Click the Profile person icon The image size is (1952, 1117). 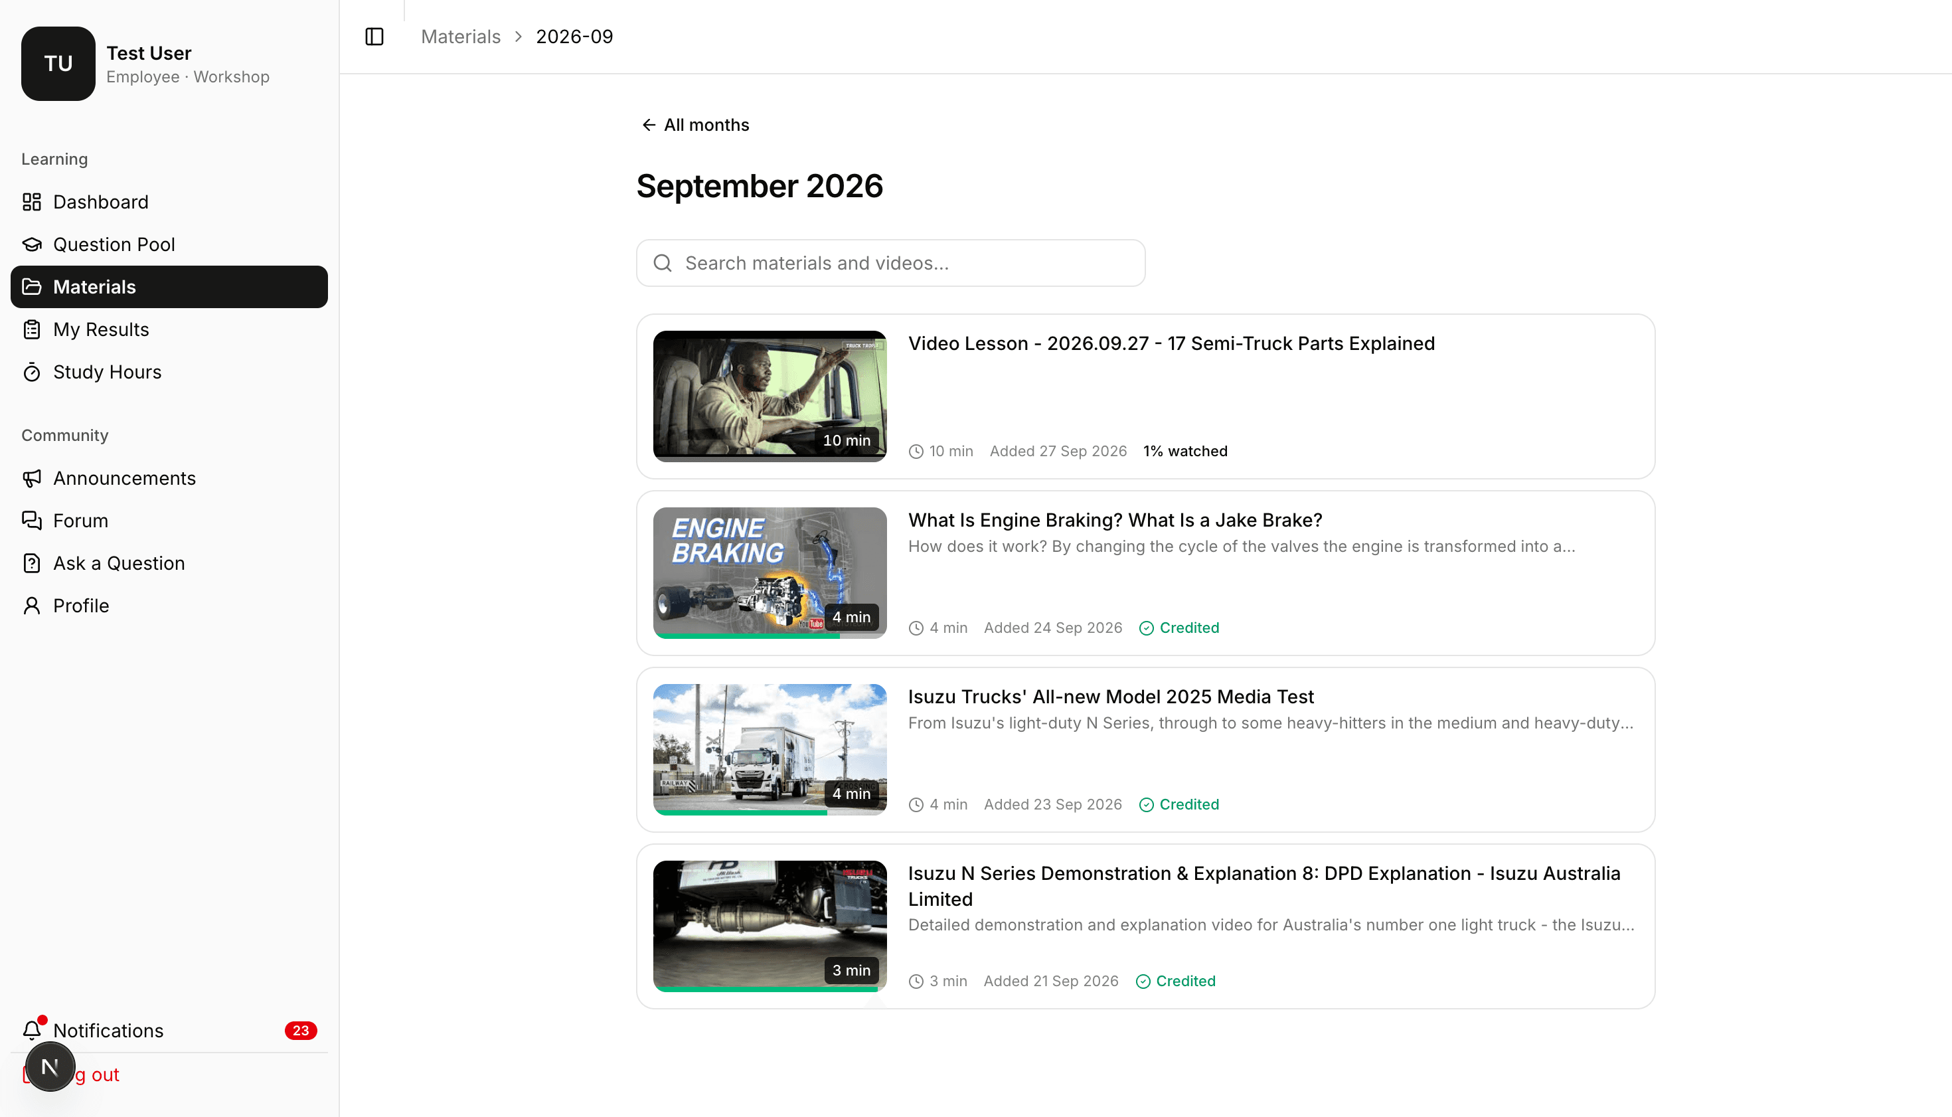pos(31,606)
